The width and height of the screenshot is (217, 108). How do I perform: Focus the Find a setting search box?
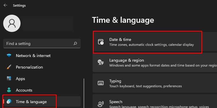42,43
